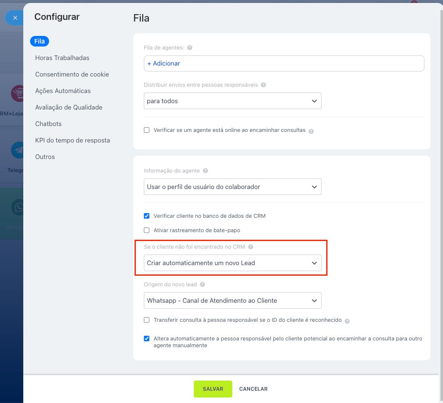Uncheck Verificar cliente no banco de dados de CRM
Screen dimensions: 443x403
(147, 216)
